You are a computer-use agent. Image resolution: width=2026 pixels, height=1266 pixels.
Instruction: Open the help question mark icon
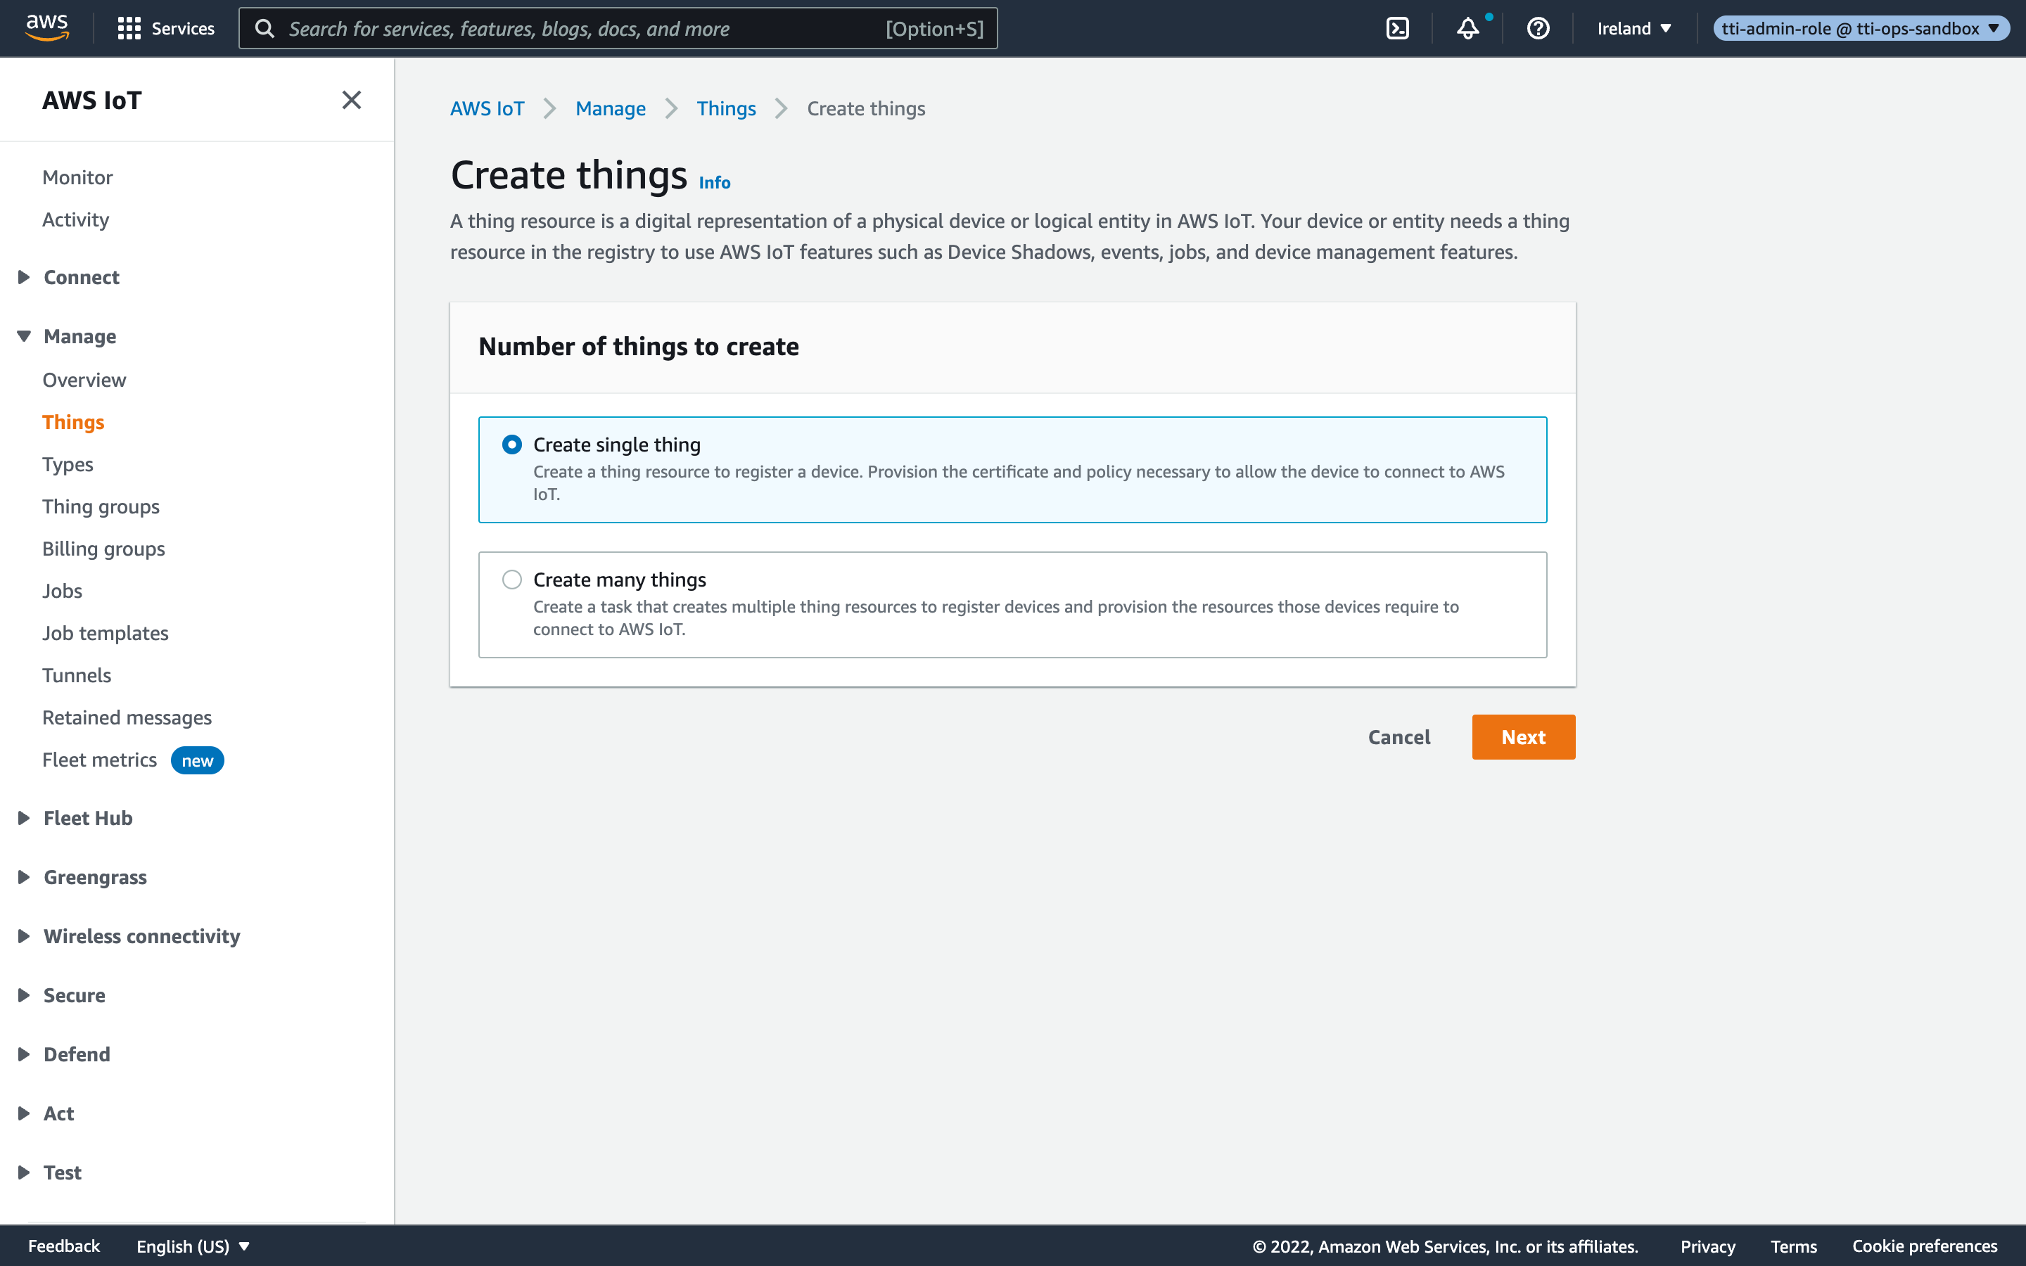click(x=1538, y=27)
